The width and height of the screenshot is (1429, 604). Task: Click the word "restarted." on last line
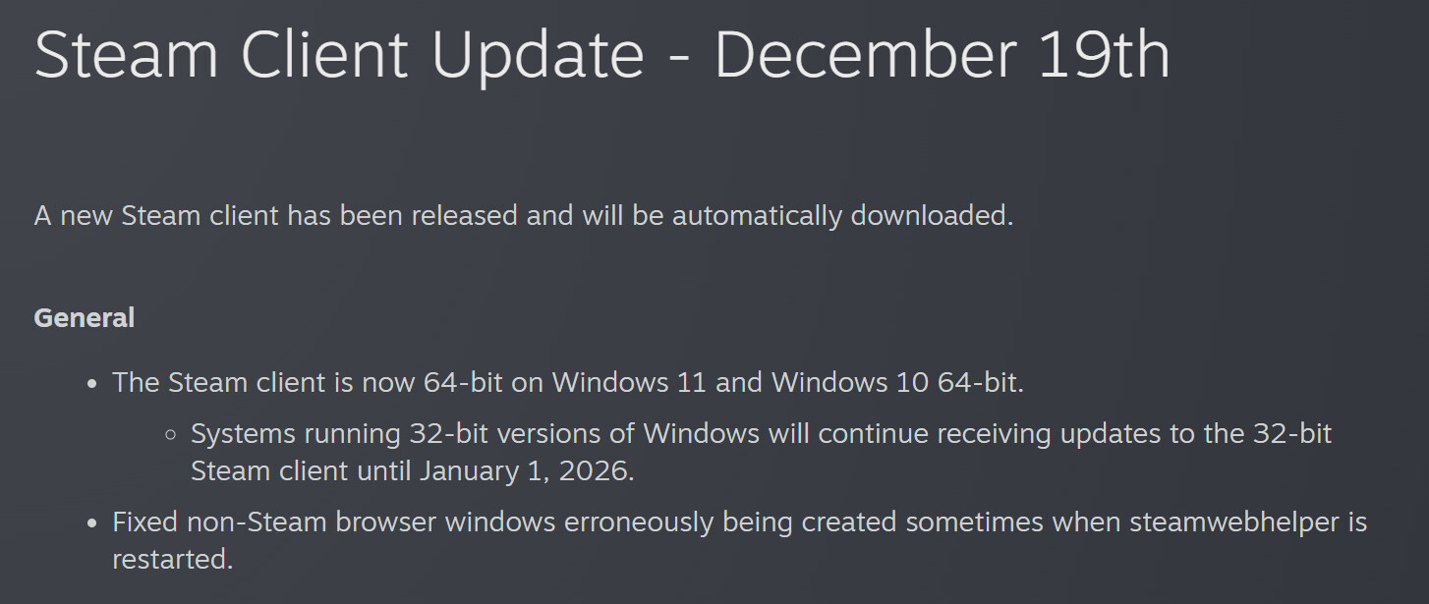click(173, 559)
